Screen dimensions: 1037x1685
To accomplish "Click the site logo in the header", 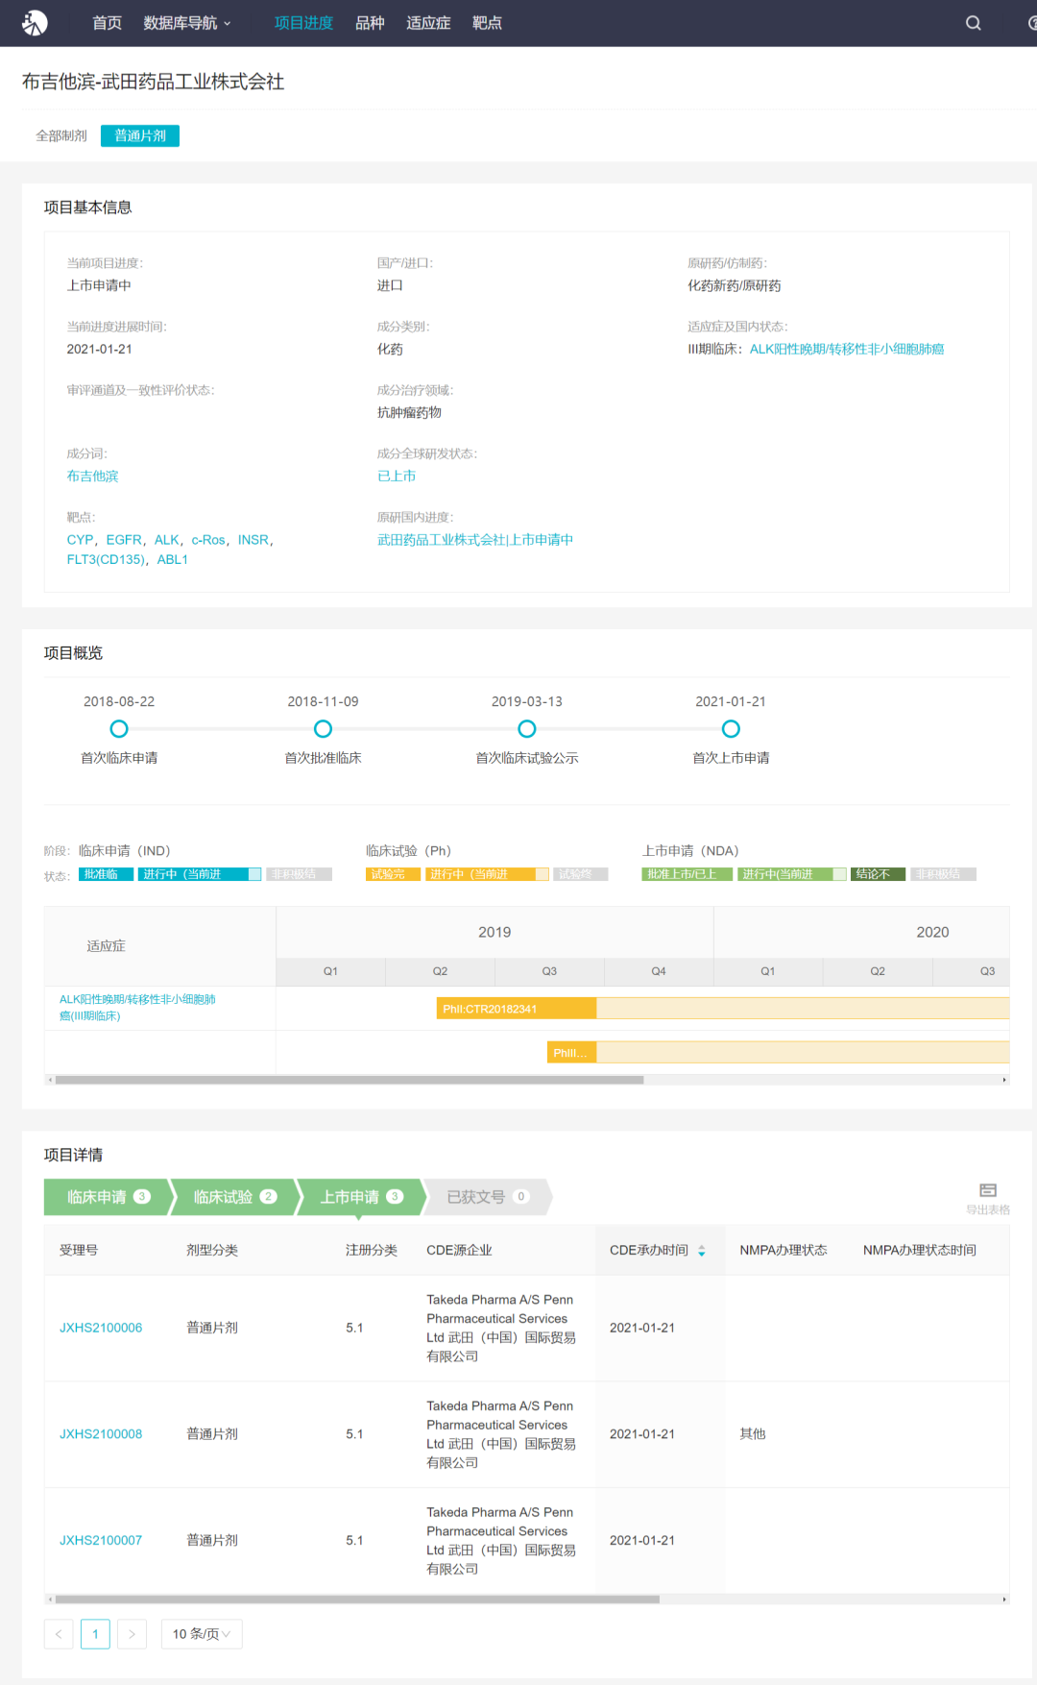I will tap(36, 22).
